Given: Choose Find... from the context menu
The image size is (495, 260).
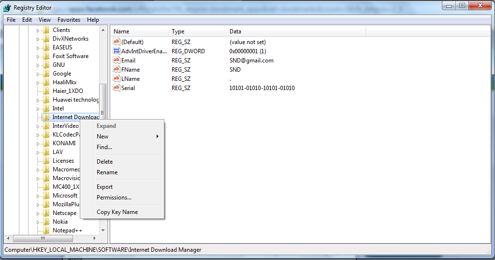Looking at the screenshot, I should click(x=129, y=147).
